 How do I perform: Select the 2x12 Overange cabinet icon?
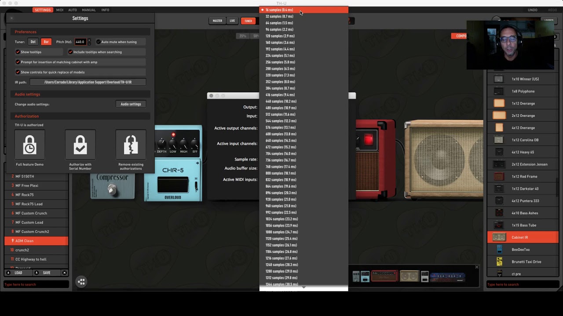pos(499,115)
